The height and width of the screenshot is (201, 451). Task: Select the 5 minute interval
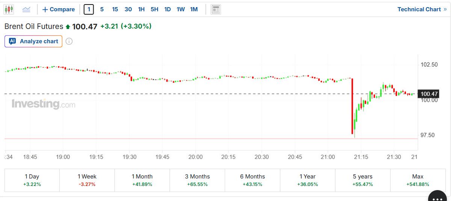click(x=102, y=9)
